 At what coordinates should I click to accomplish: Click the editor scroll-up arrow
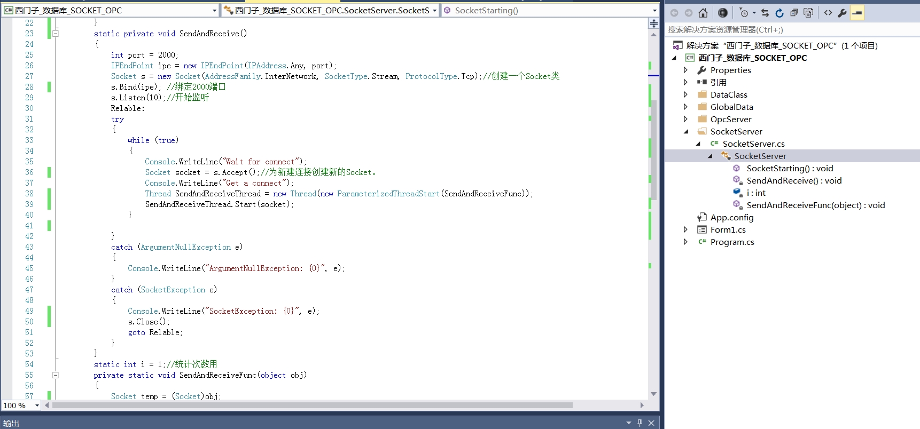(x=653, y=35)
